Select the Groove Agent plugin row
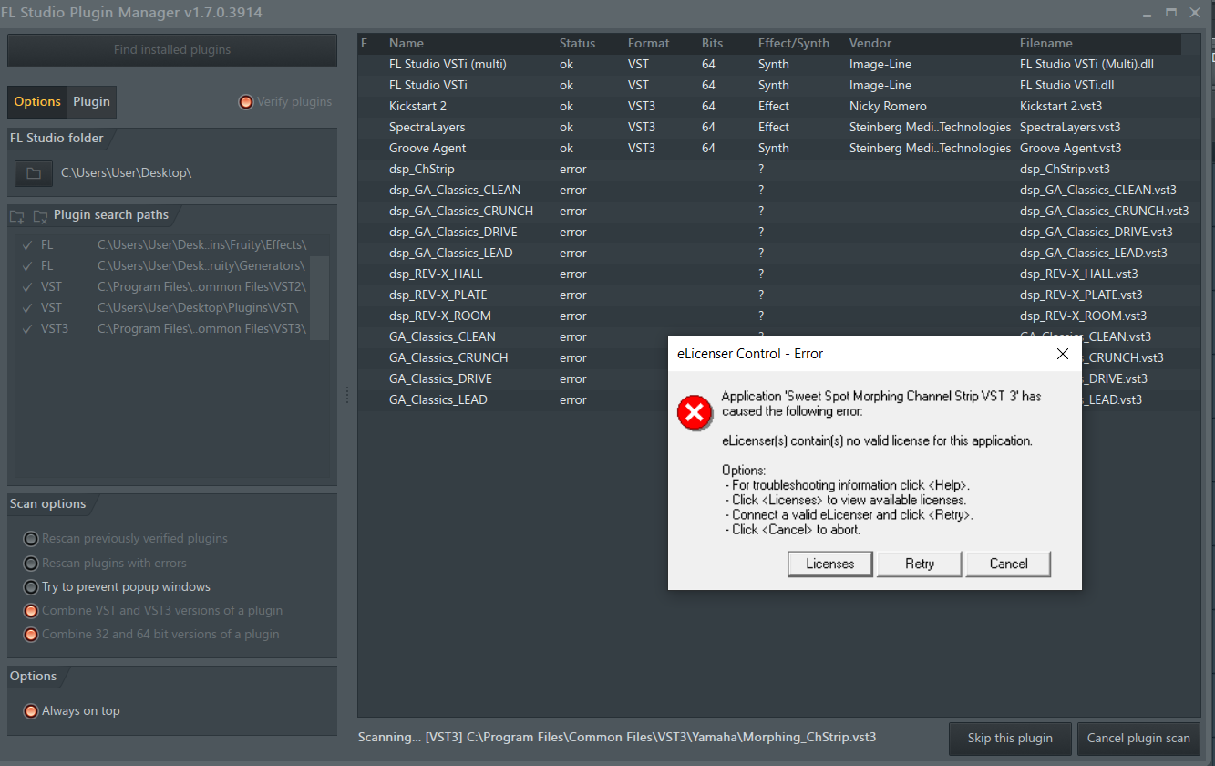The width and height of the screenshot is (1215, 766). coord(779,149)
